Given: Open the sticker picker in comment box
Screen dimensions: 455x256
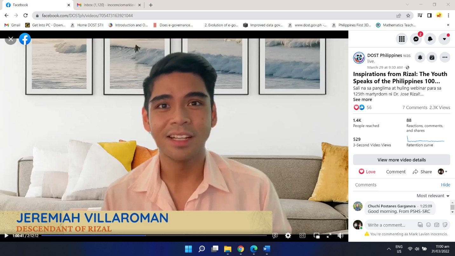Looking at the screenshot, I should pyautogui.click(x=445, y=225).
